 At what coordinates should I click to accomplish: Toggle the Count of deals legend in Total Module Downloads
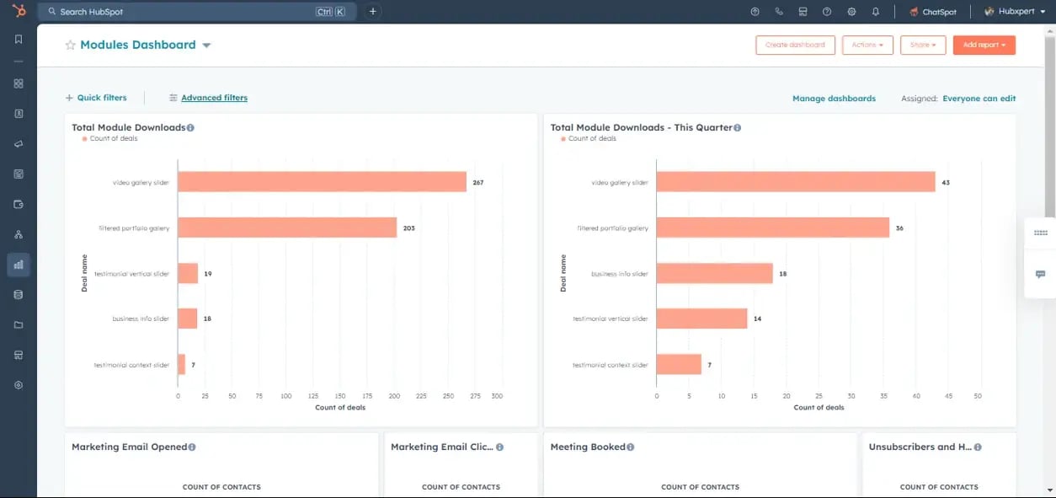(109, 139)
